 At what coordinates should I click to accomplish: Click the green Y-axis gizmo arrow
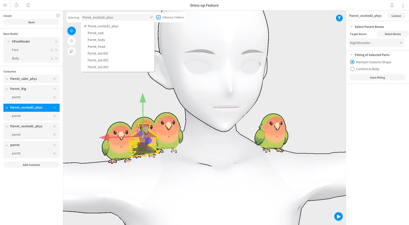point(143,99)
